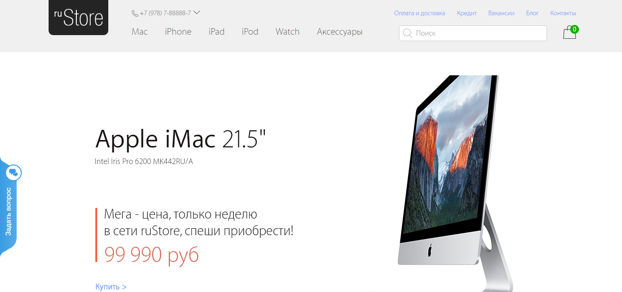
Task: Click the Купить > link
Action: pos(111,287)
